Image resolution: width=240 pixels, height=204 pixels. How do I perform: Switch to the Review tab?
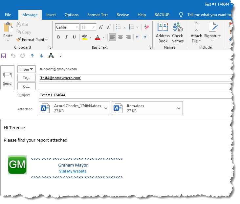click(122, 15)
